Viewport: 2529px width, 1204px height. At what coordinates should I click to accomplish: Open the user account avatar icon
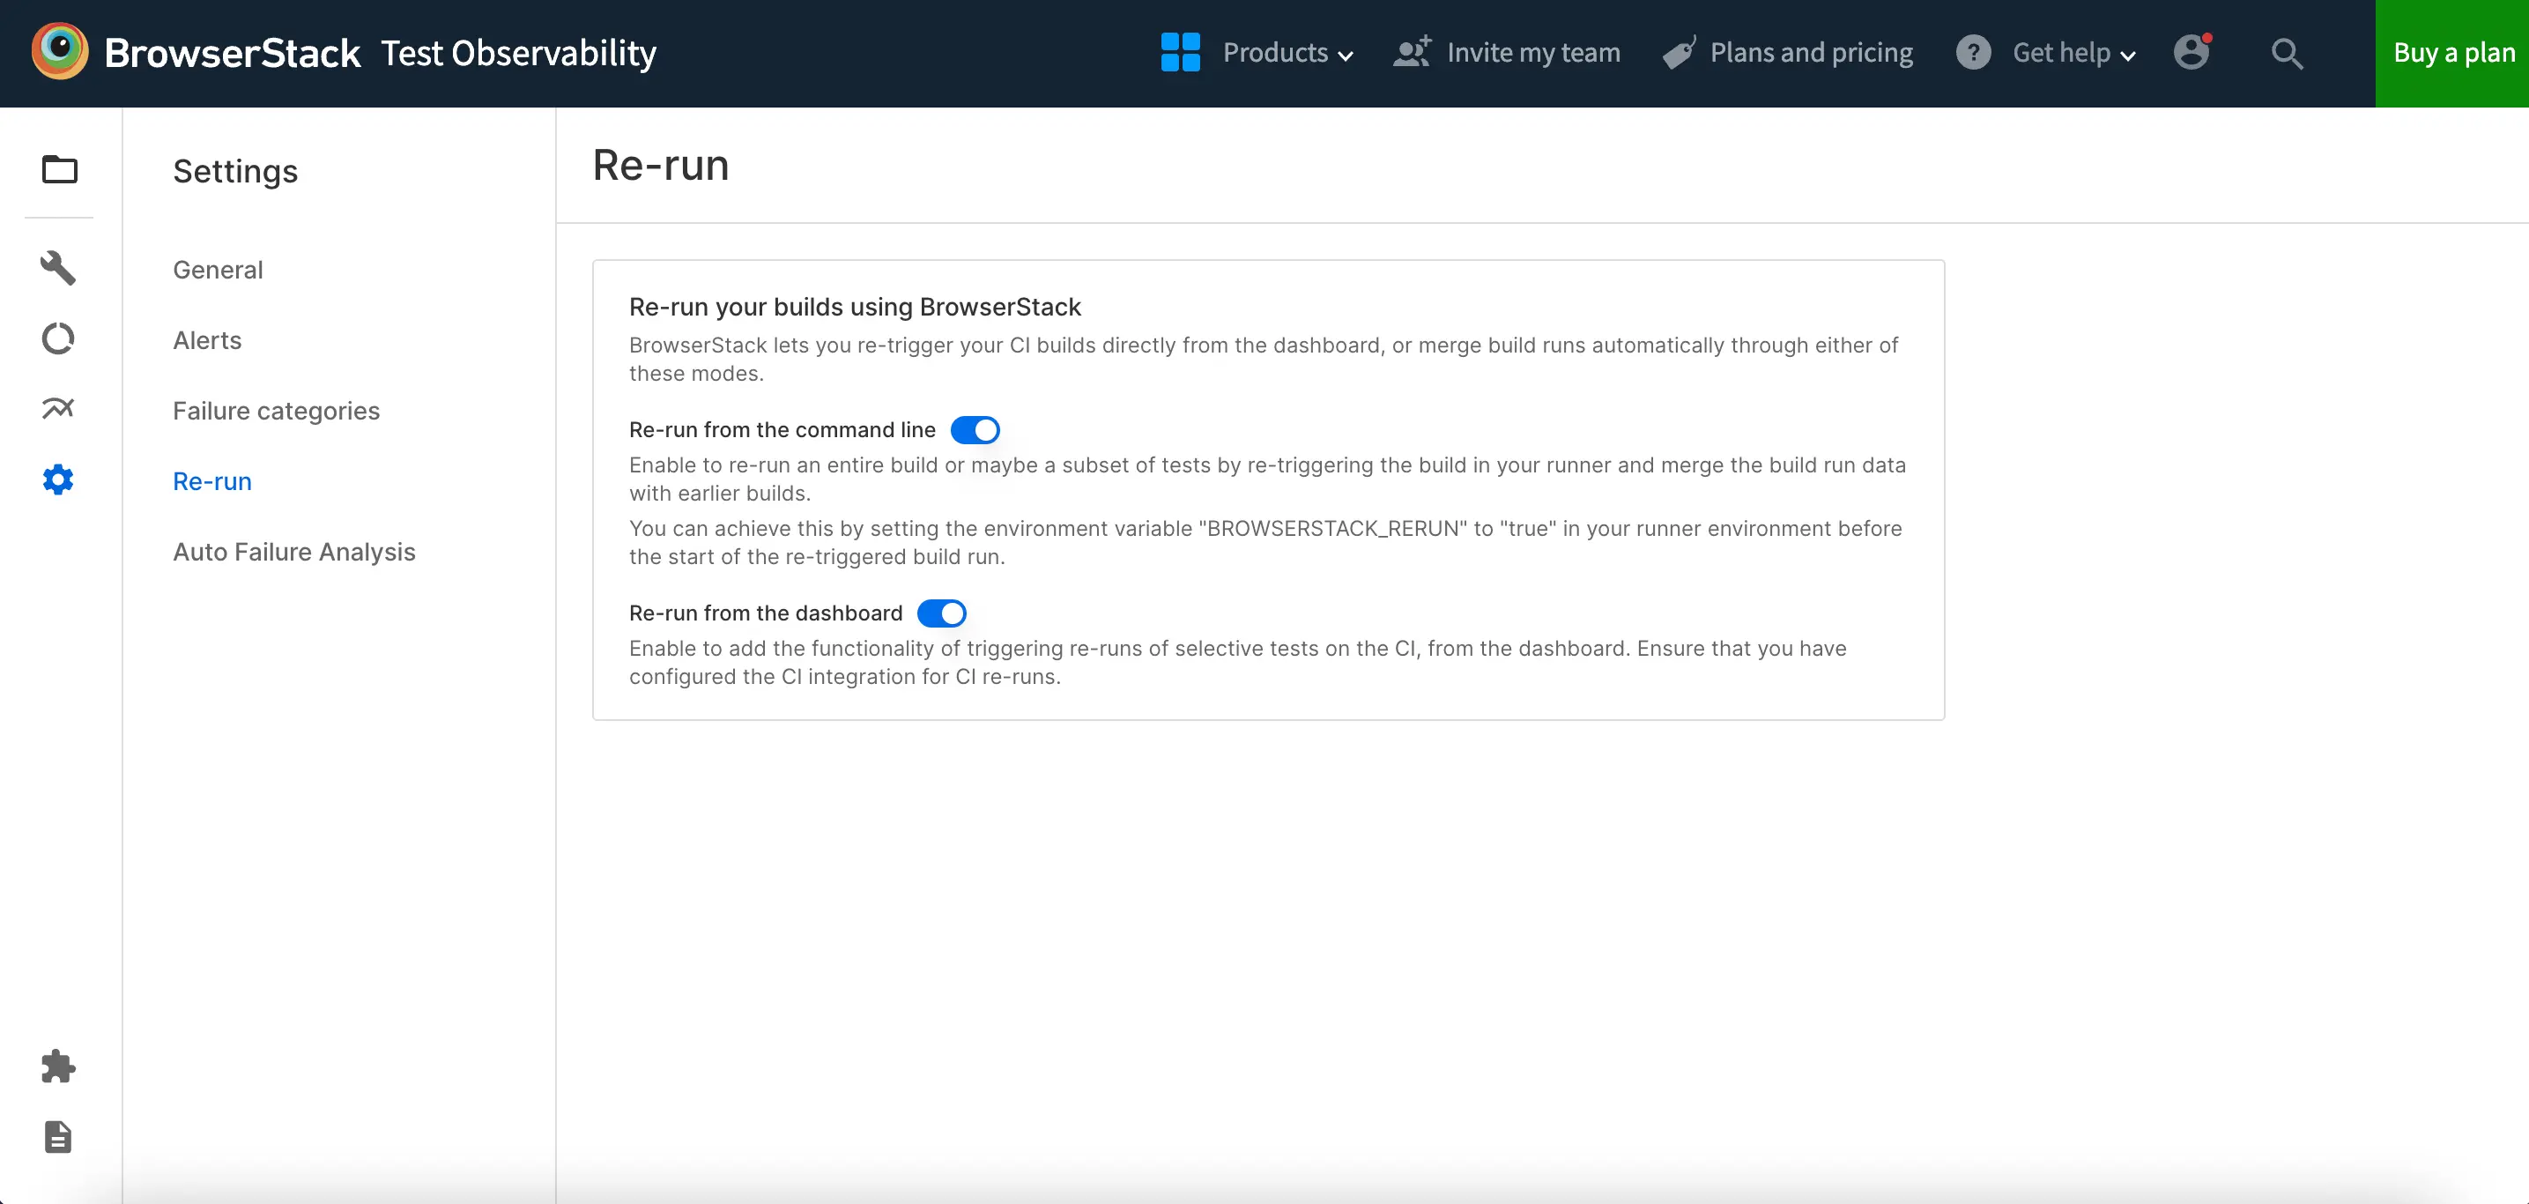[x=2192, y=52]
